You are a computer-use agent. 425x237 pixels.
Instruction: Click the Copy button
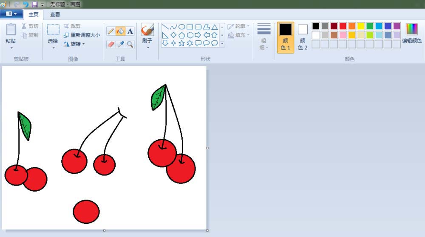click(x=30, y=35)
